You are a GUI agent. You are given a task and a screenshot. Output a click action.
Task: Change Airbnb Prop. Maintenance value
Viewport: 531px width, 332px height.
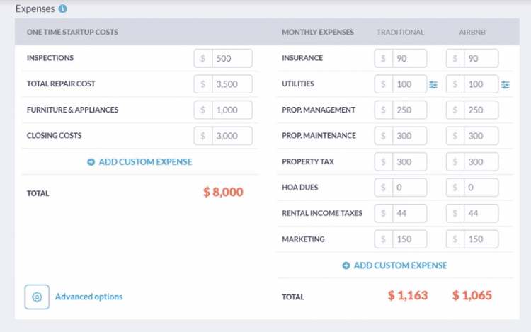click(x=480, y=136)
